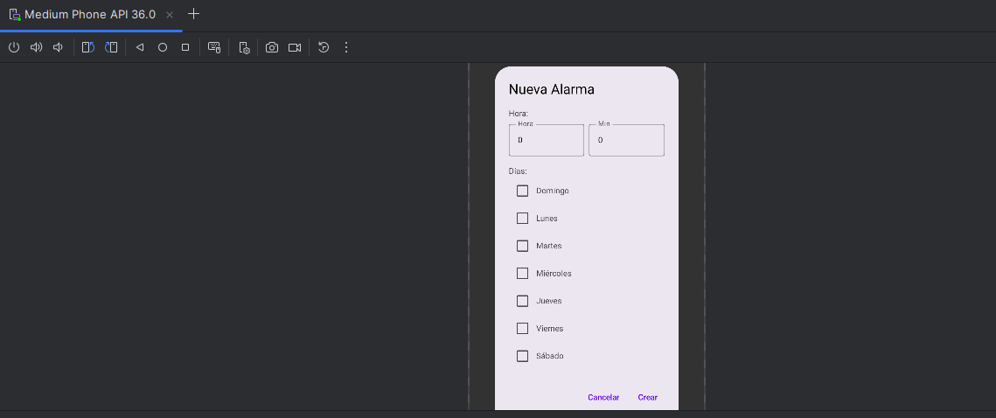Check the Domingo checkbox
Screen dimensions: 996x418
tap(522, 191)
